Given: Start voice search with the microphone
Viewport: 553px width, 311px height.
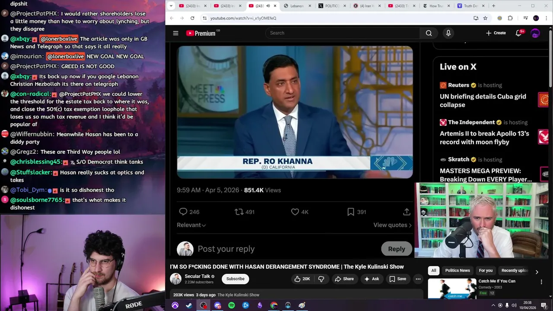Looking at the screenshot, I should 448,33.
